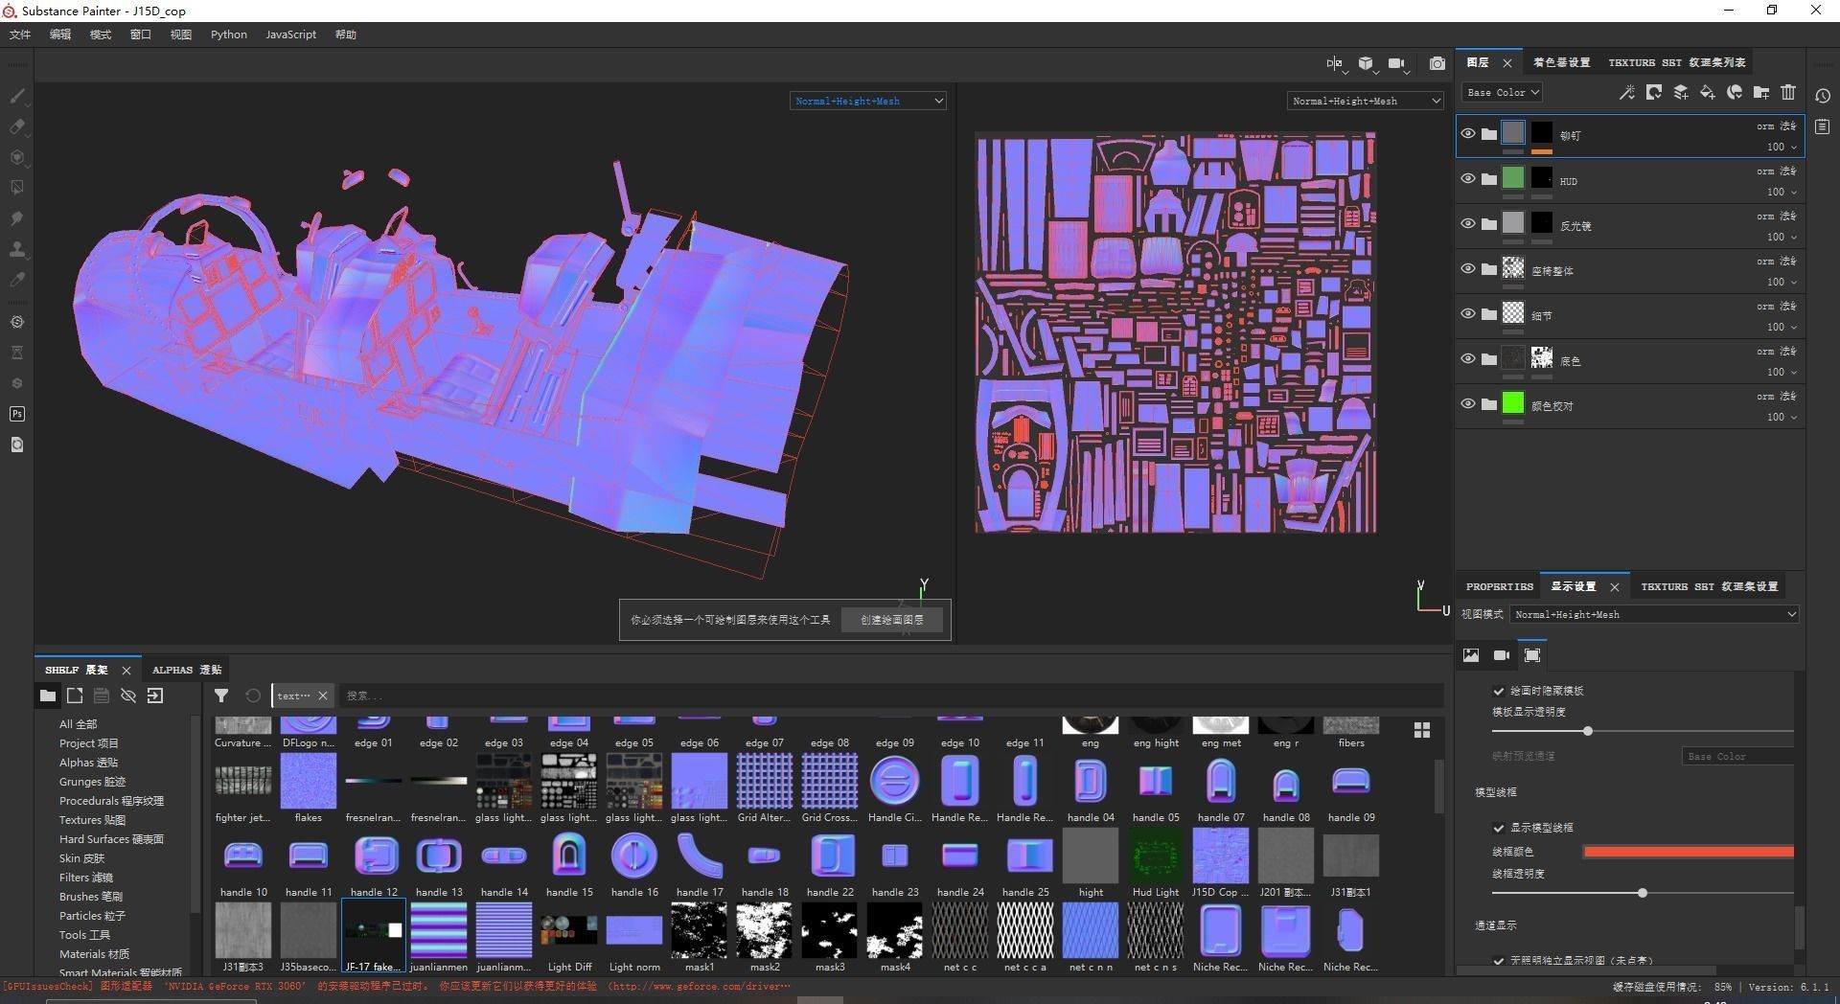
Task: Open the smart material options icon
Action: pyautogui.click(x=1735, y=92)
